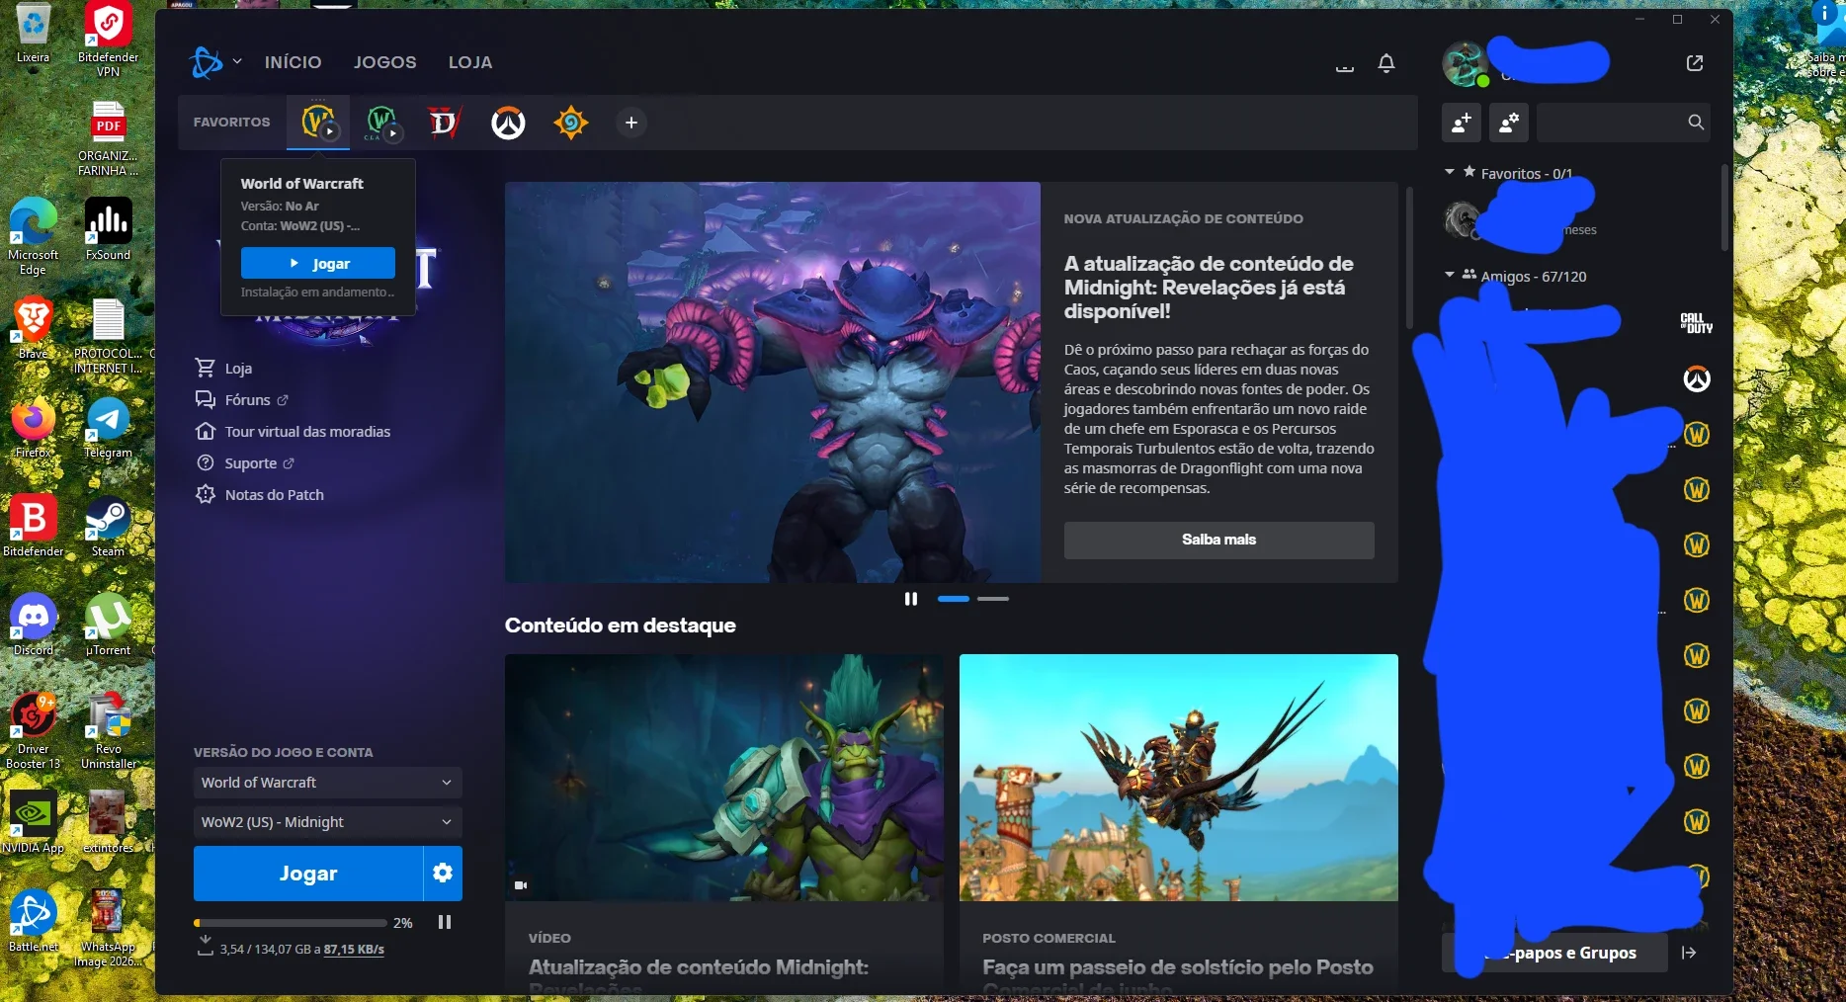Click the friends list scrollbar
Viewport: 1846px width, 1002px height.
(1725, 208)
